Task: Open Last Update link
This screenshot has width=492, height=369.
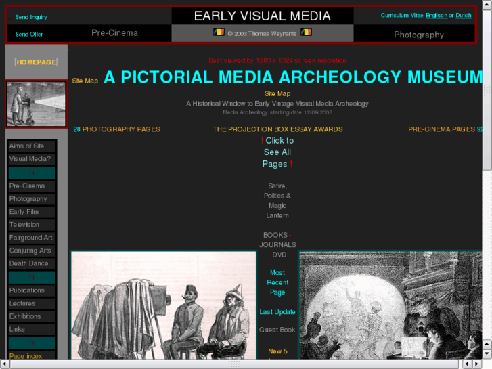Action: [x=277, y=312]
